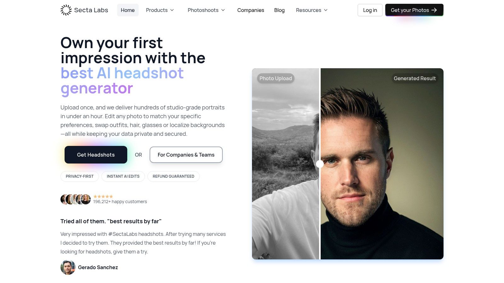Open the Resources dropdown chevron
The image size is (504, 283).
326,10
